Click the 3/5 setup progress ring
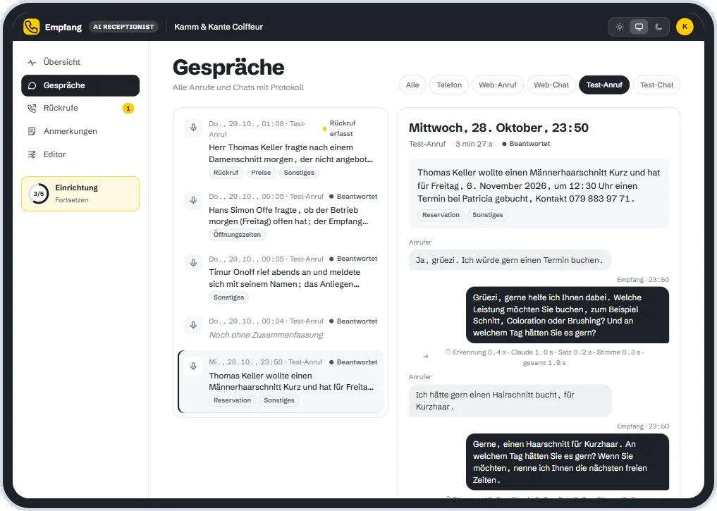 pyautogui.click(x=38, y=194)
